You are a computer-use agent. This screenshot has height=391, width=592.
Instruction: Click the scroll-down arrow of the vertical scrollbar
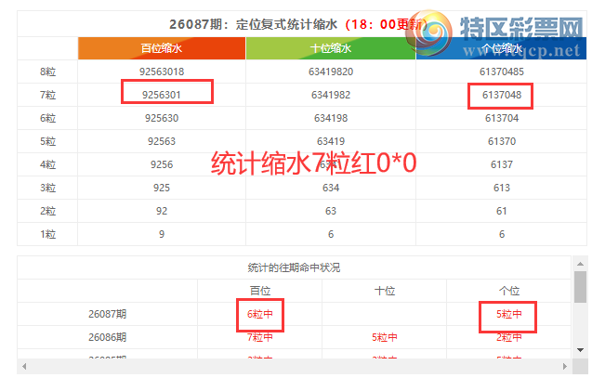[x=580, y=349]
